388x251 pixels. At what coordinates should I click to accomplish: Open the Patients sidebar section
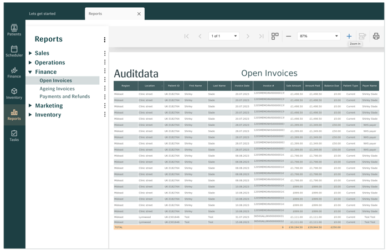point(14,30)
